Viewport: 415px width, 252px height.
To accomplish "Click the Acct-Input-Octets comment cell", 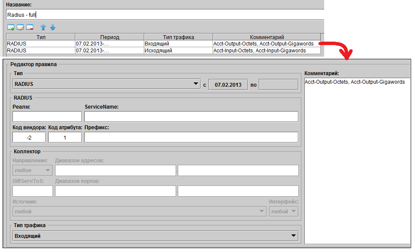I will pos(267,50).
